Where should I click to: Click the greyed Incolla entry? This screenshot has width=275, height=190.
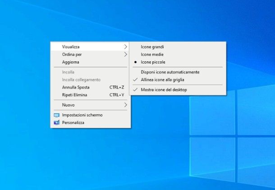(90, 72)
